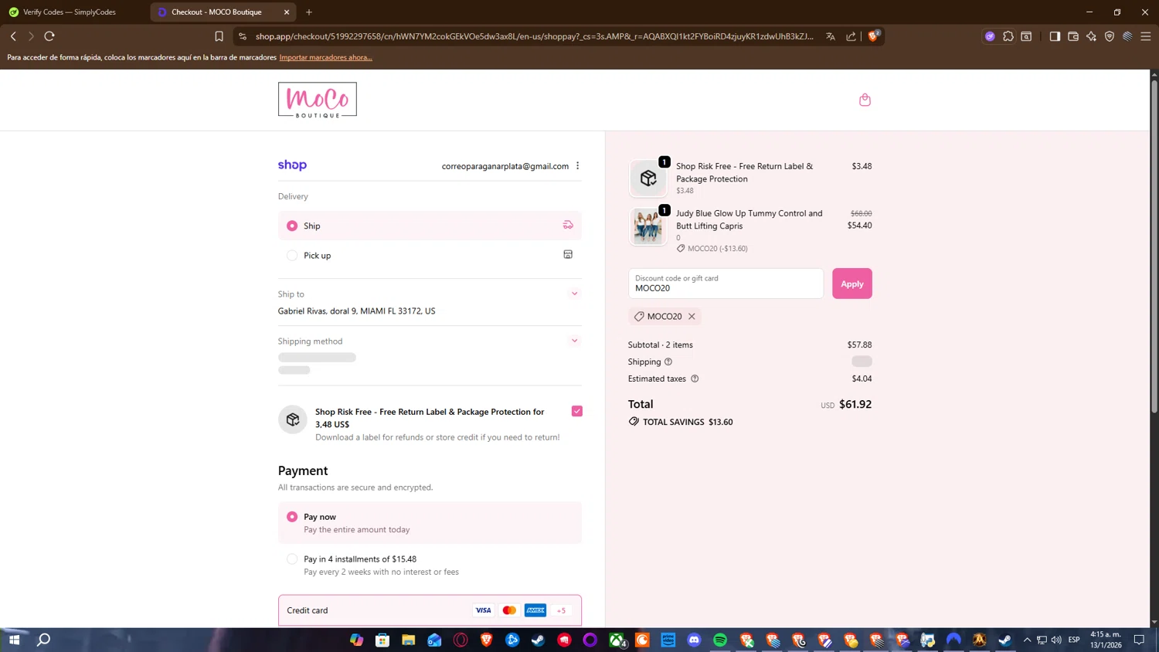Click the email correoparaganarplata@gmail.com
The image size is (1159, 652).
pos(505,166)
